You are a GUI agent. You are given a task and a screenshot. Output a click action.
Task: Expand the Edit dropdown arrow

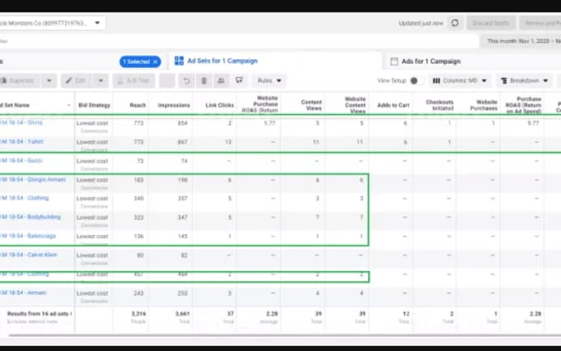click(x=101, y=81)
